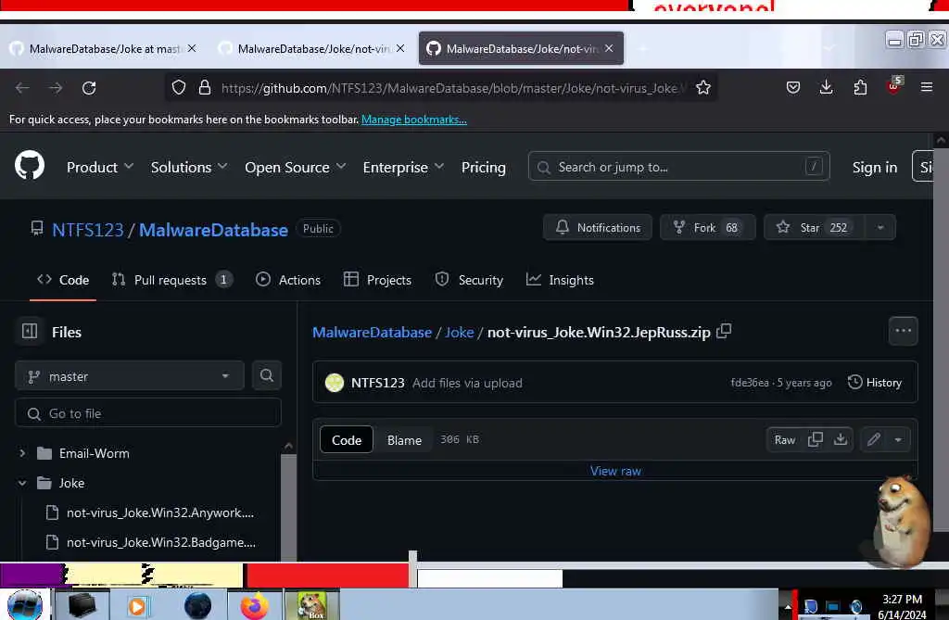Download raw file icon
The image size is (949, 620).
point(840,439)
